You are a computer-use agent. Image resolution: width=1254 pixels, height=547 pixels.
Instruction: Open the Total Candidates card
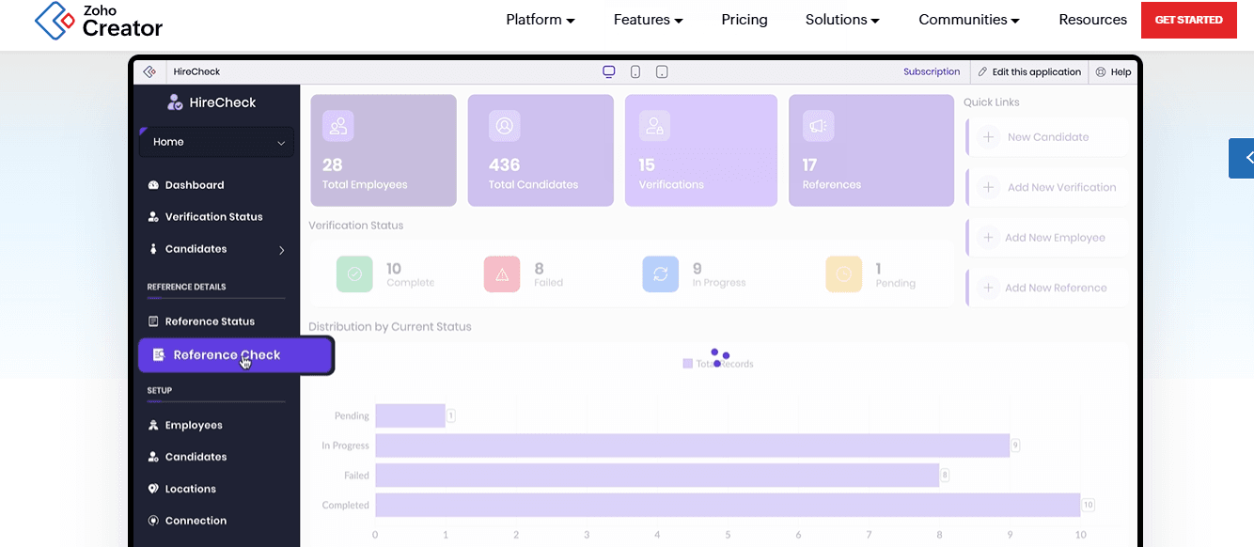pos(541,150)
